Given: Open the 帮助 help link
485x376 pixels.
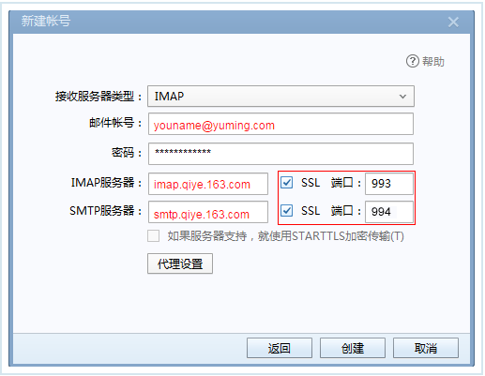Looking at the screenshot, I should (433, 61).
